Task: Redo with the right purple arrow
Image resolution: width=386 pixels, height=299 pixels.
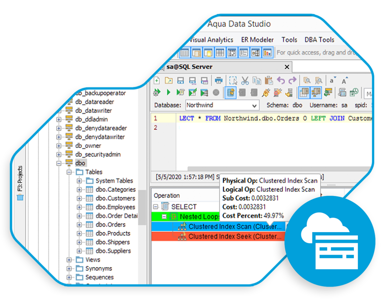Action: coord(292,80)
